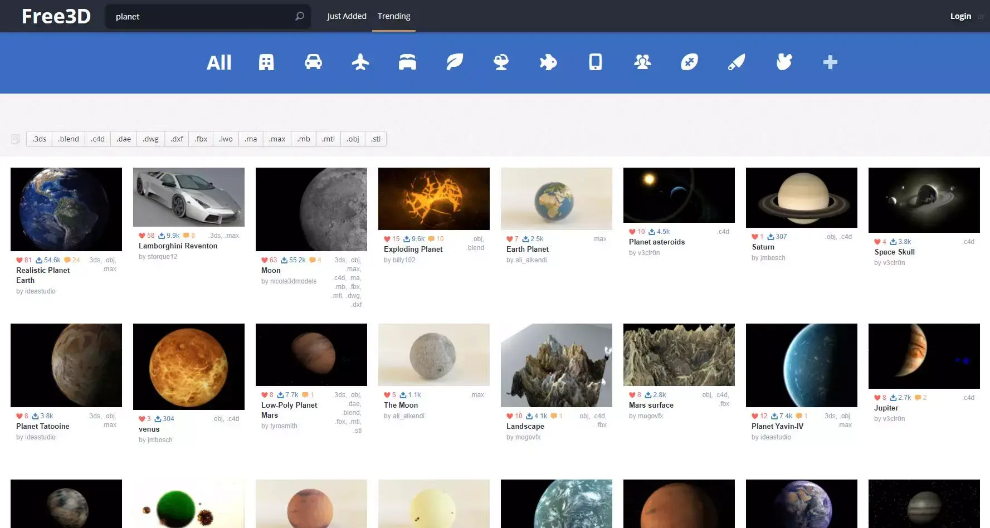This screenshot has width=990, height=528.
Task: Open the Login link
Action: click(x=960, y=16)
